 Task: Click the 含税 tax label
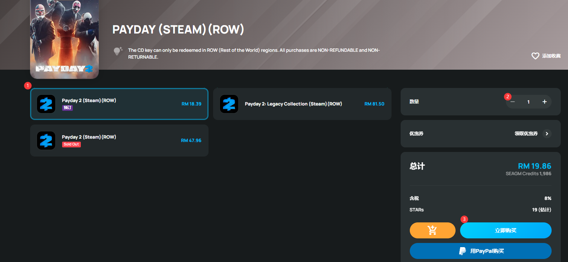[x=414, y=198]
